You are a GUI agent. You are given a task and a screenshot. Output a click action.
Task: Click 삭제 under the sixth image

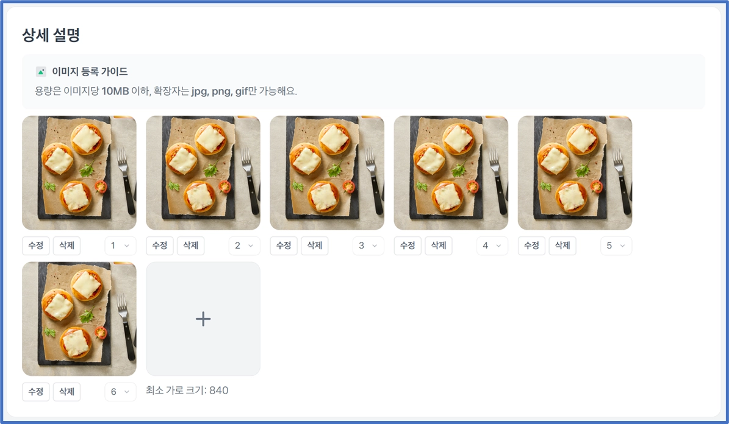point(66,392)
